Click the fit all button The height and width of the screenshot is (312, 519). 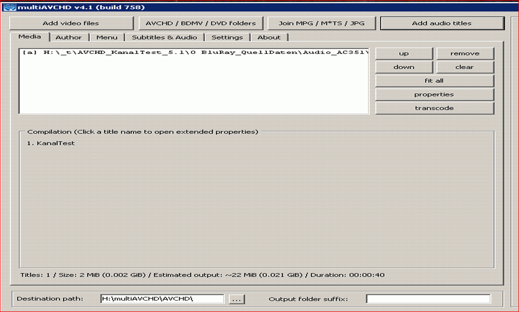(x=434, y=81)
